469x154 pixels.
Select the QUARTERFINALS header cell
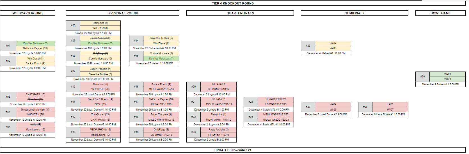click(240, 13)
